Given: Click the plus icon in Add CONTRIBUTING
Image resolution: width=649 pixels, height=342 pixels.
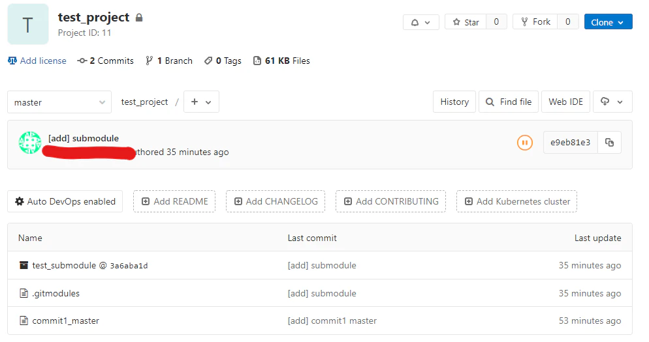Looking at the screenshot, I should pos(347,201).
